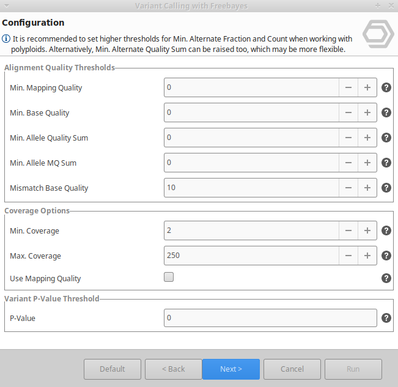The height and width of the screenshot is (387, 398).
Task: Open help for Mismatch Base Quality
Action: coord(386,188)
